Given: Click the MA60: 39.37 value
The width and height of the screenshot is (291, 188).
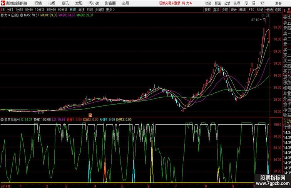Looking at the screenshot, I should point(85,15).
